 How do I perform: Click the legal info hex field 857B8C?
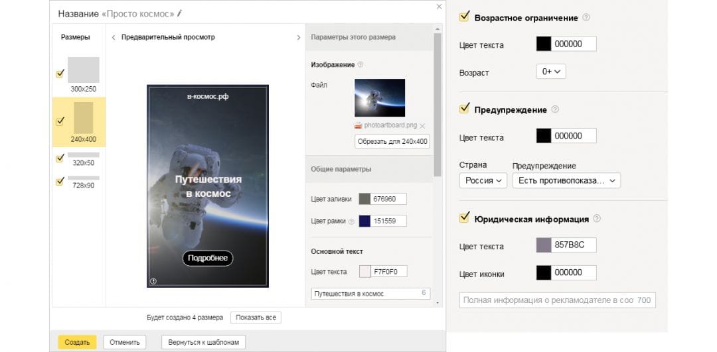coord(574,245)
